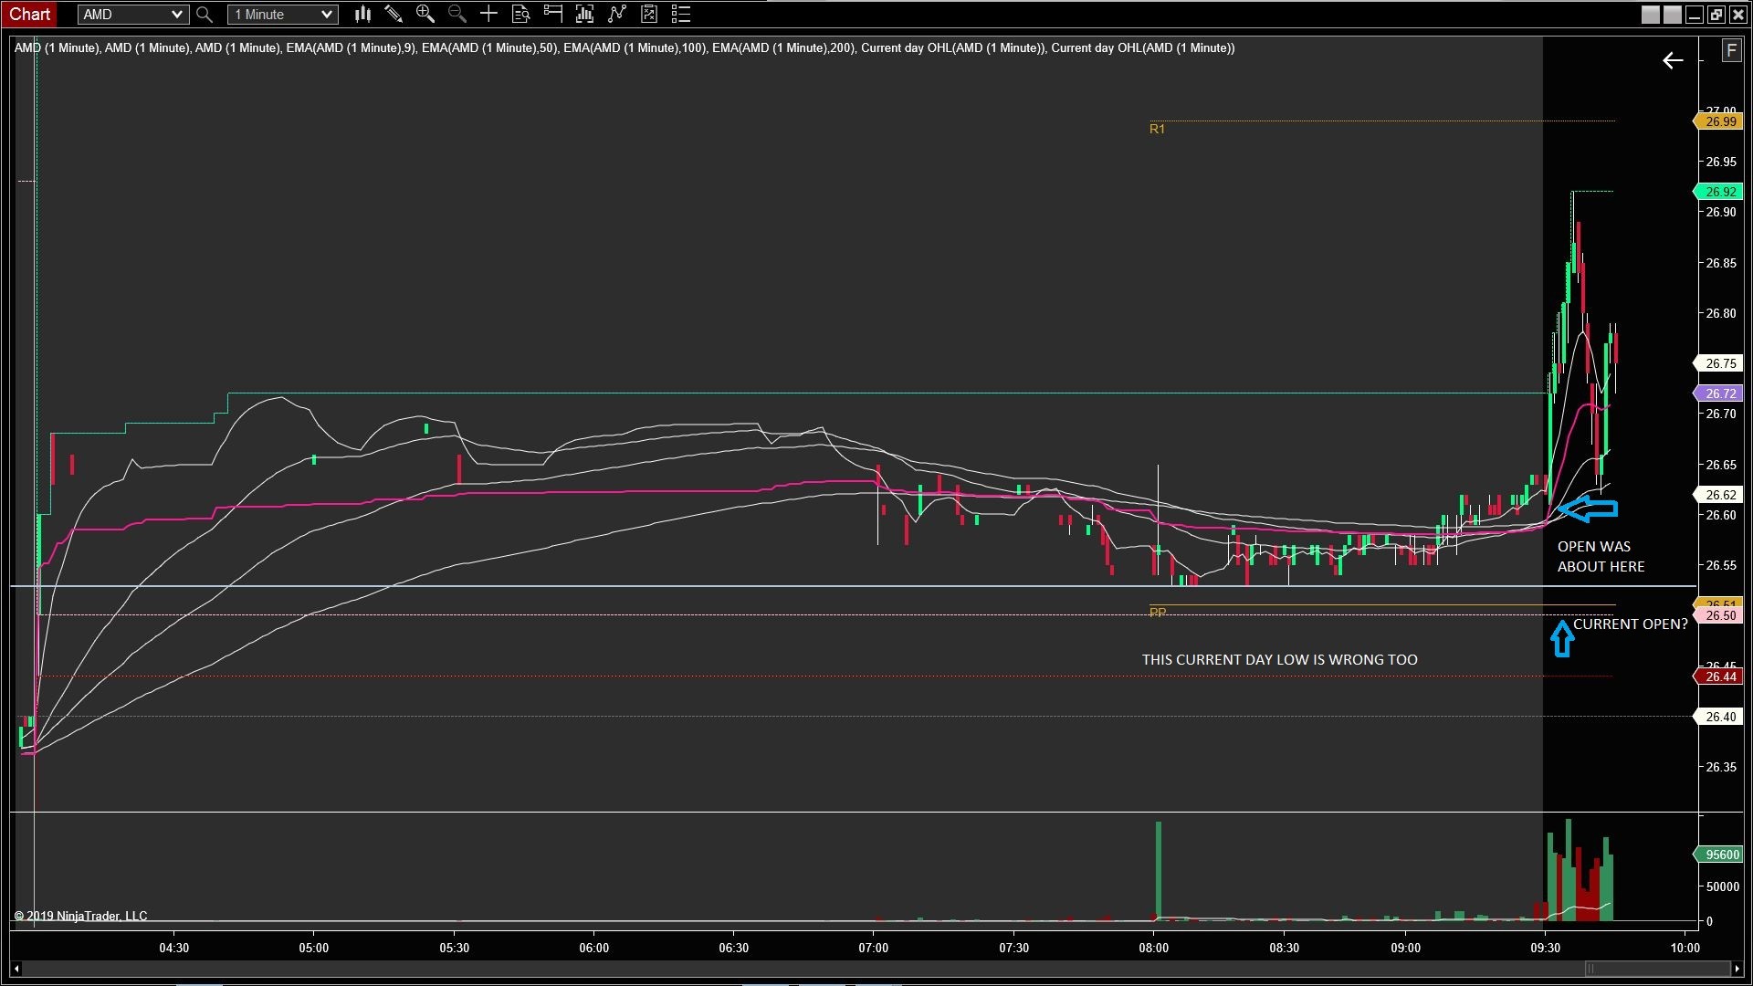Click the 26.92 green price marker
Viewport: 1753px width, 986px height.
(x=1720, y=192)
